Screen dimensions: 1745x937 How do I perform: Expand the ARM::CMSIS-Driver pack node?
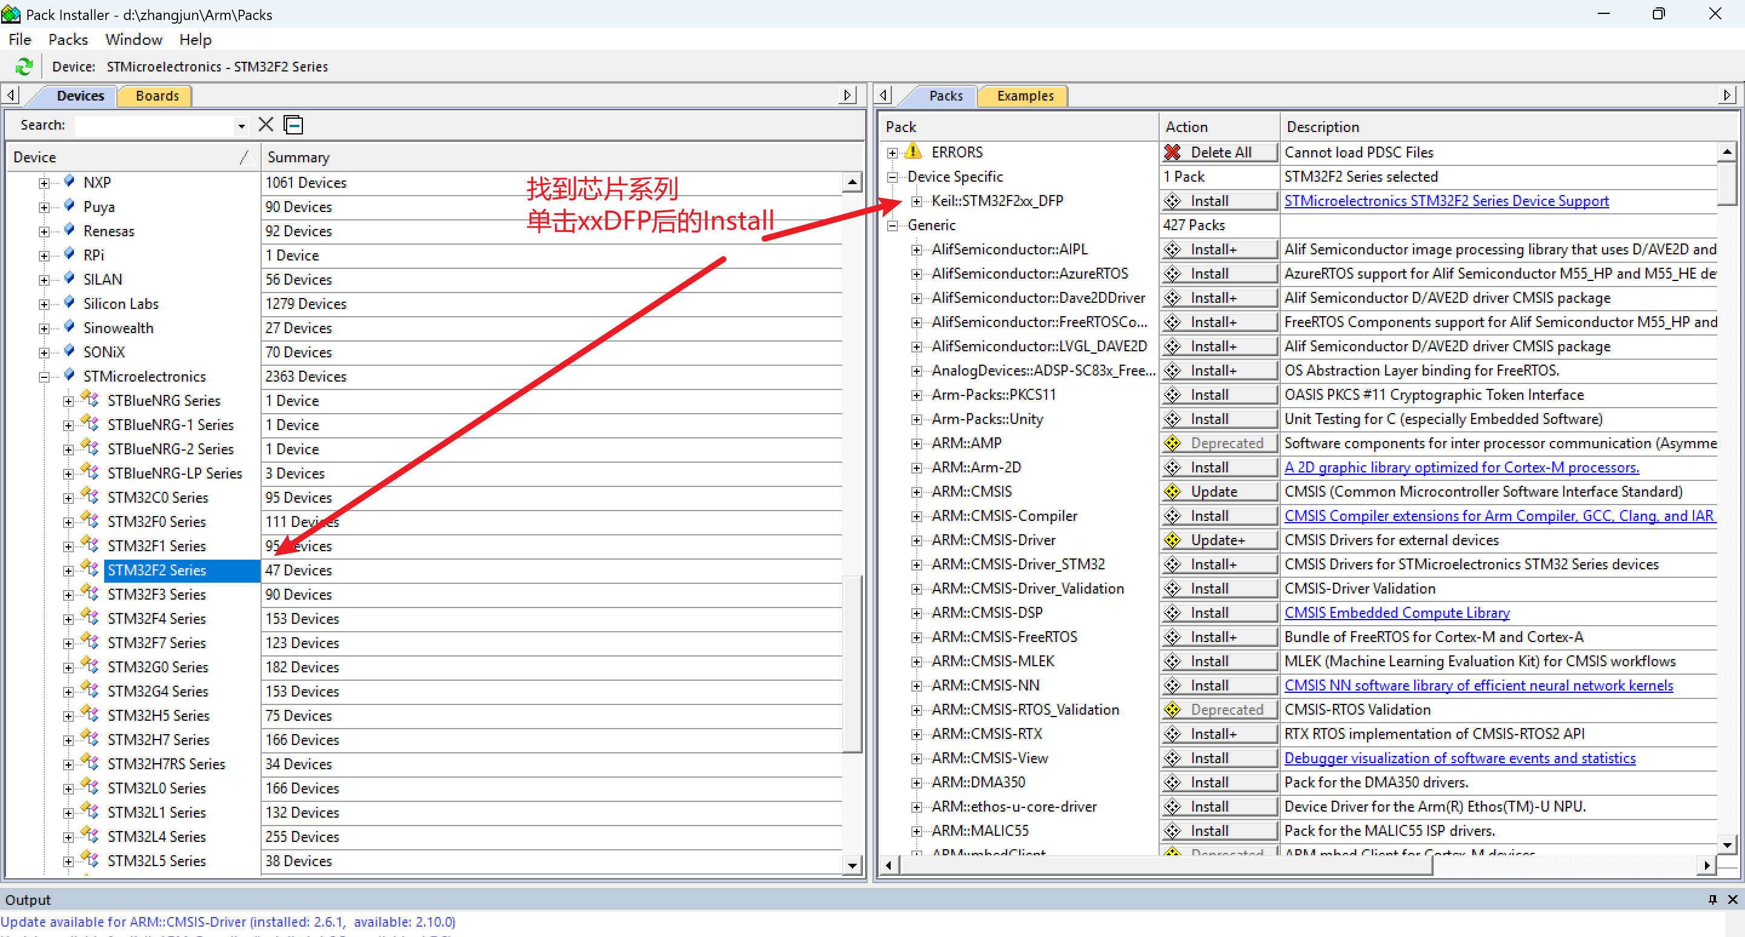[917, 540]
